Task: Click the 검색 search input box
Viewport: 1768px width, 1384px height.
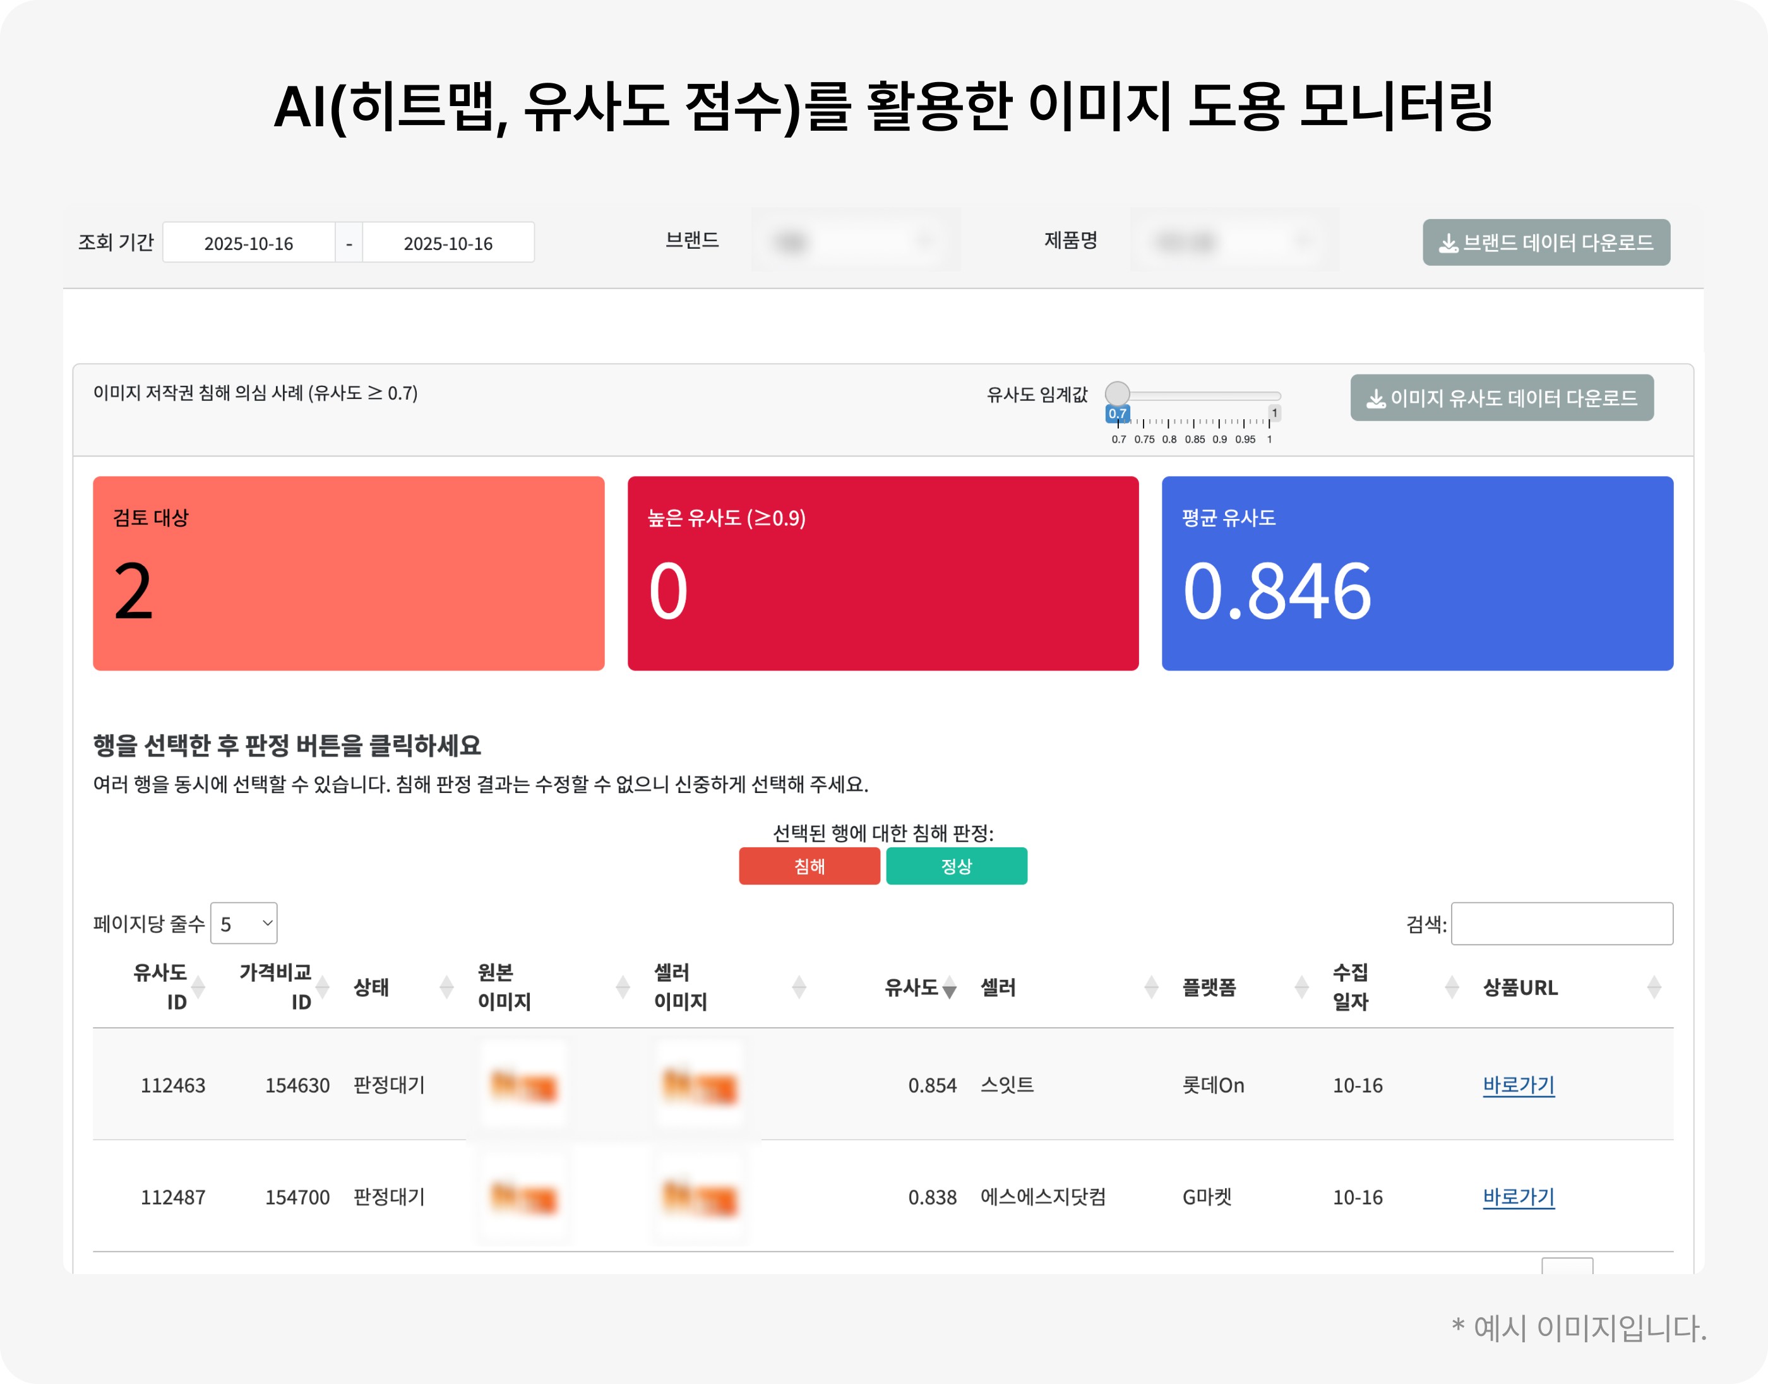Action: click(1562, 924)
